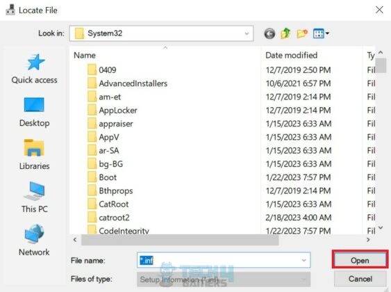Click the vertical scrollbar thumb
The height and width of the screenshot is (292, 391).
coord(381,65)
